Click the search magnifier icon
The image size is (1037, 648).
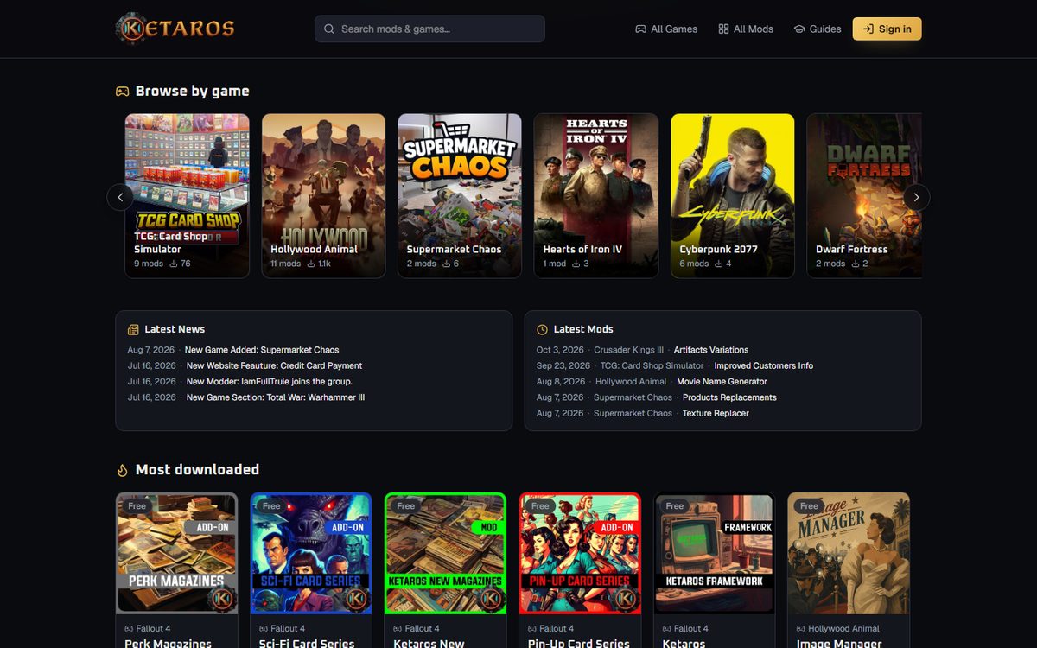pos(329,29)
